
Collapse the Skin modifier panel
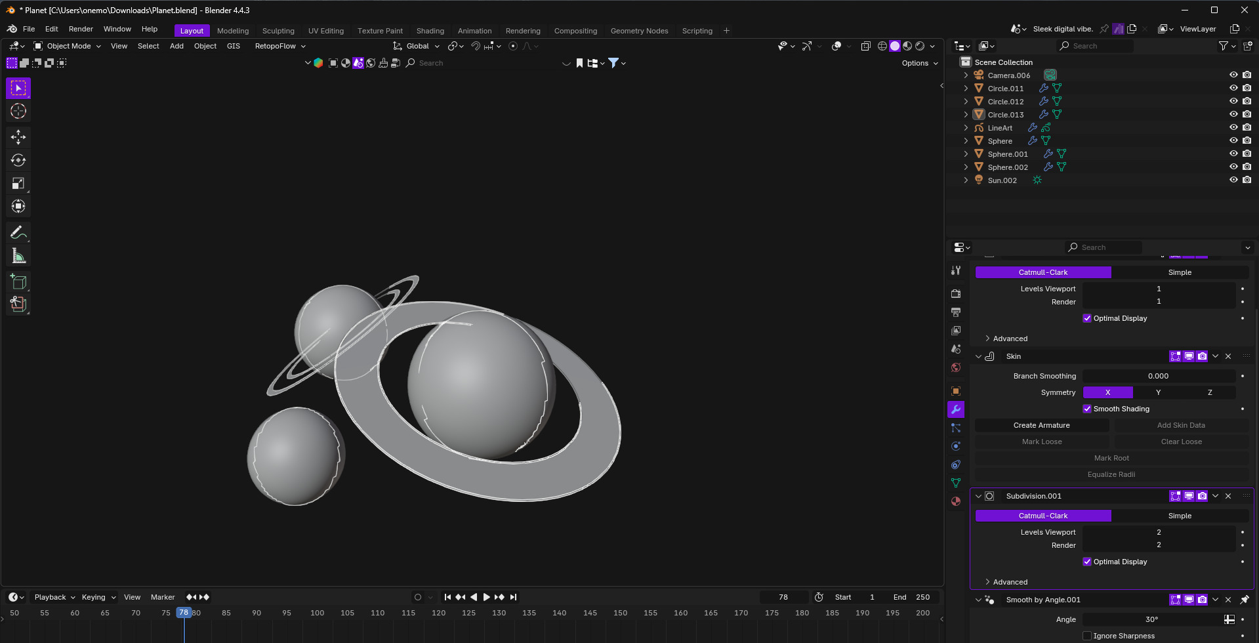pos(978,356)
